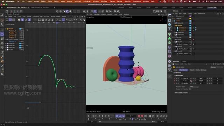The image size is (224, 126).
Task: Step to previous frame
Action: [99, 116]
